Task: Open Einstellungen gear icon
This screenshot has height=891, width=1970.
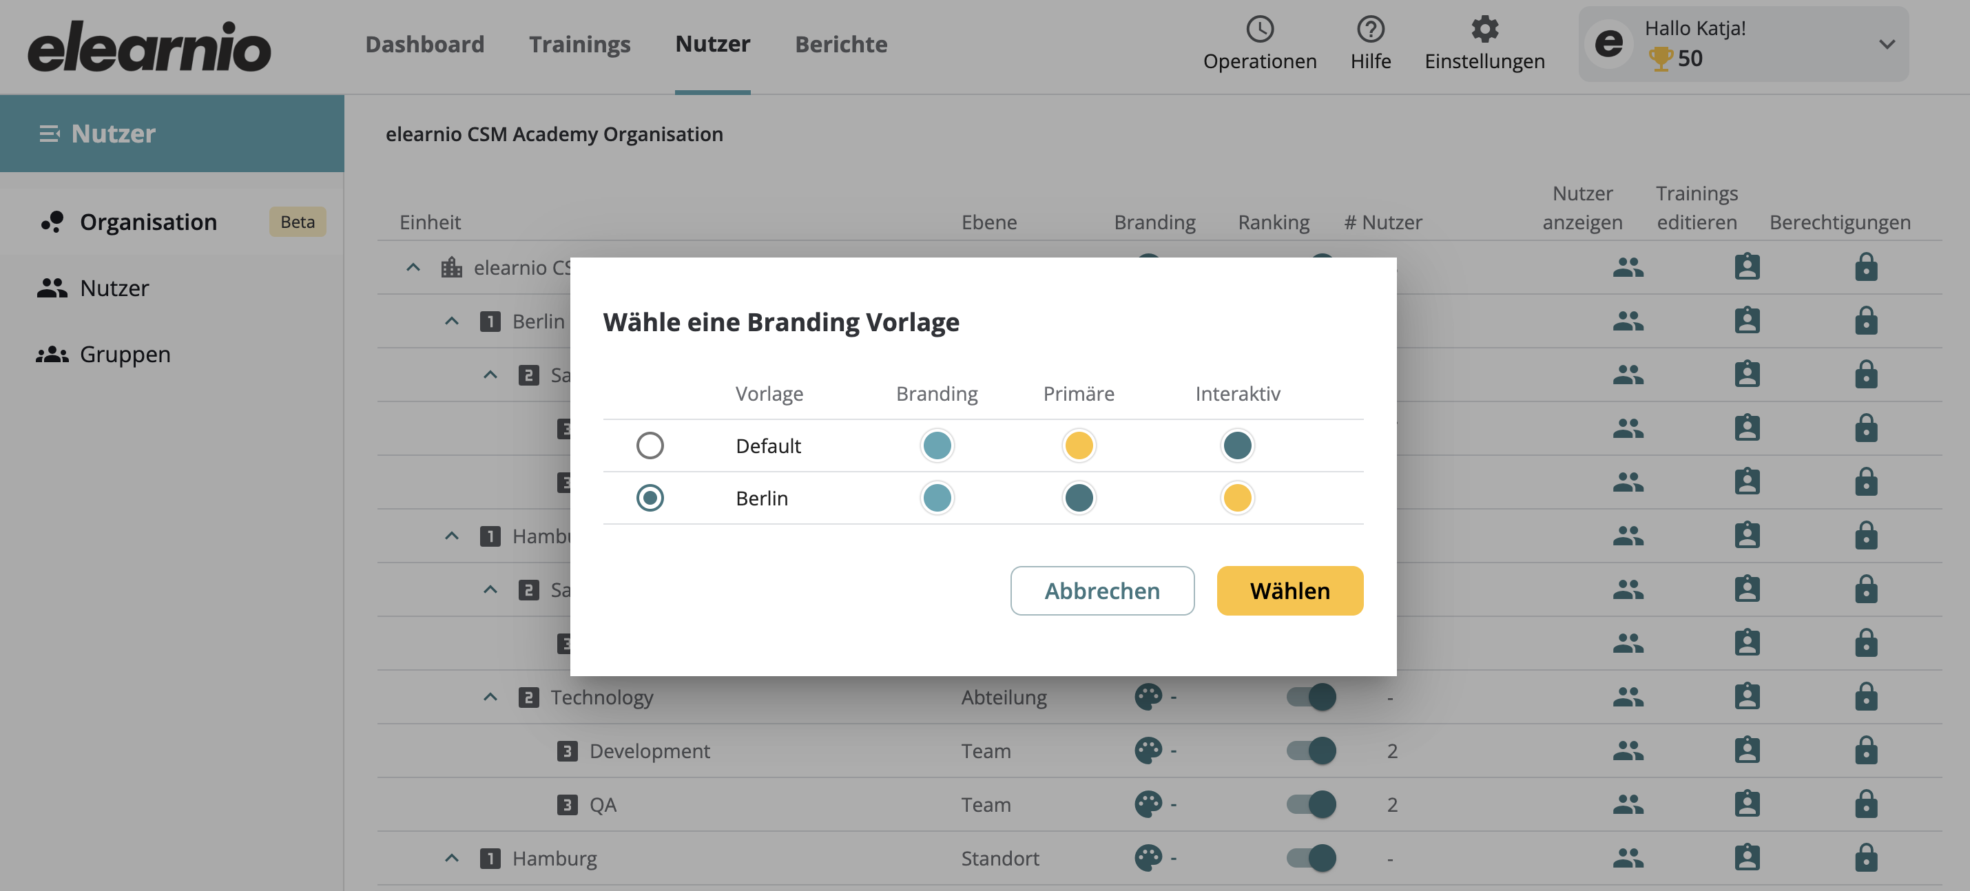Action: click(1484, 29)
